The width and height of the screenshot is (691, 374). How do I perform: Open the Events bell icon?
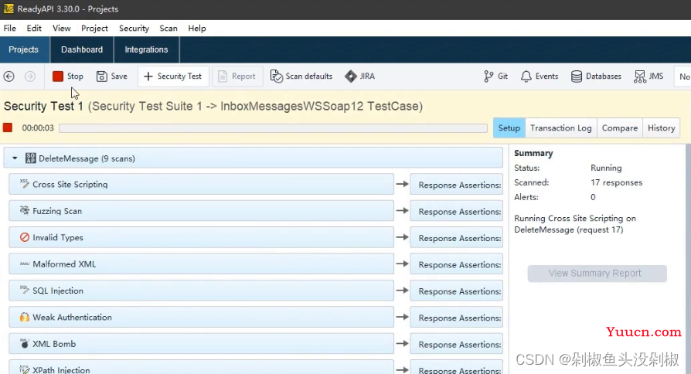(x=526, y=76)
